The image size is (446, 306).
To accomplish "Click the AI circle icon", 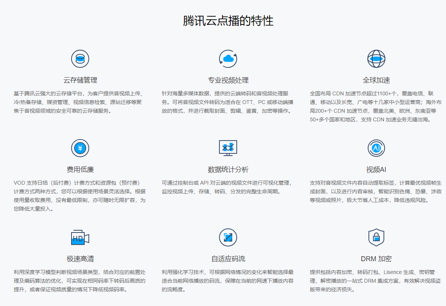I will pyautogui.click(x=376, y=148).
